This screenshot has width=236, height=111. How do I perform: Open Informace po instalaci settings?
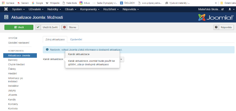pos(16,80)
